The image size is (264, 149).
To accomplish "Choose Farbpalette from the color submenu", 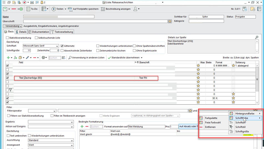I will point(211,118).
